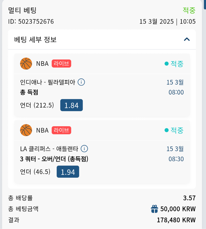Image resolution: width=206 pixels, height=229 pixels.
Task: Open info icon next to LA 클리퍼스 - 애틀랜타
Action: (x=84, y=148)
